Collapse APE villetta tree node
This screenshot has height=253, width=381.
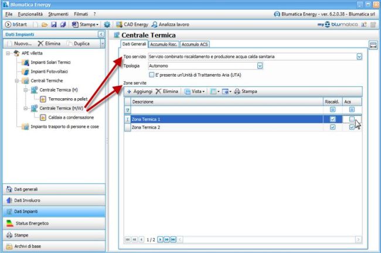(8, 53)
